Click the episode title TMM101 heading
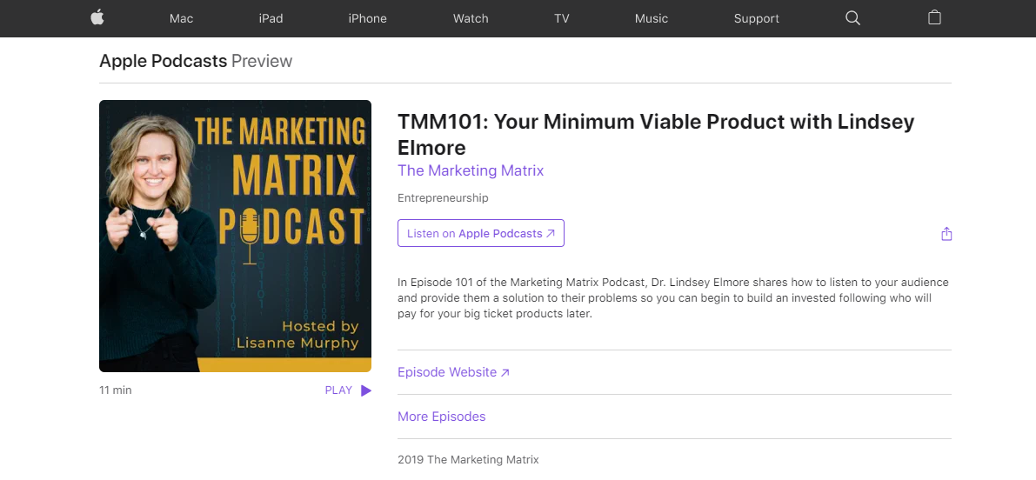The width and height of the screenshot is (1036, 480). point(656,134)
